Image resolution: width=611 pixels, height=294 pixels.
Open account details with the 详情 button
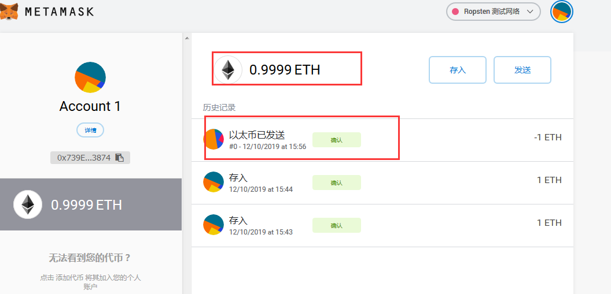click(x=90, y=131)
